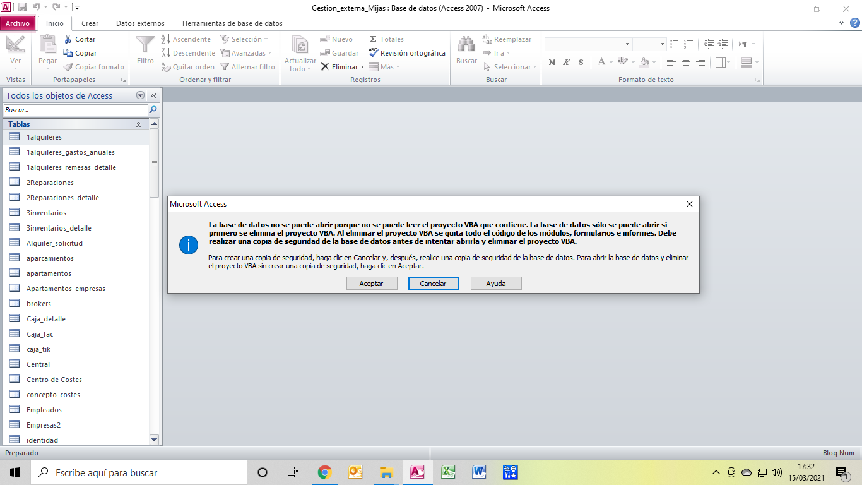Toggle center text alignment
Screen dimensions: 862x485
pos(686,62)
